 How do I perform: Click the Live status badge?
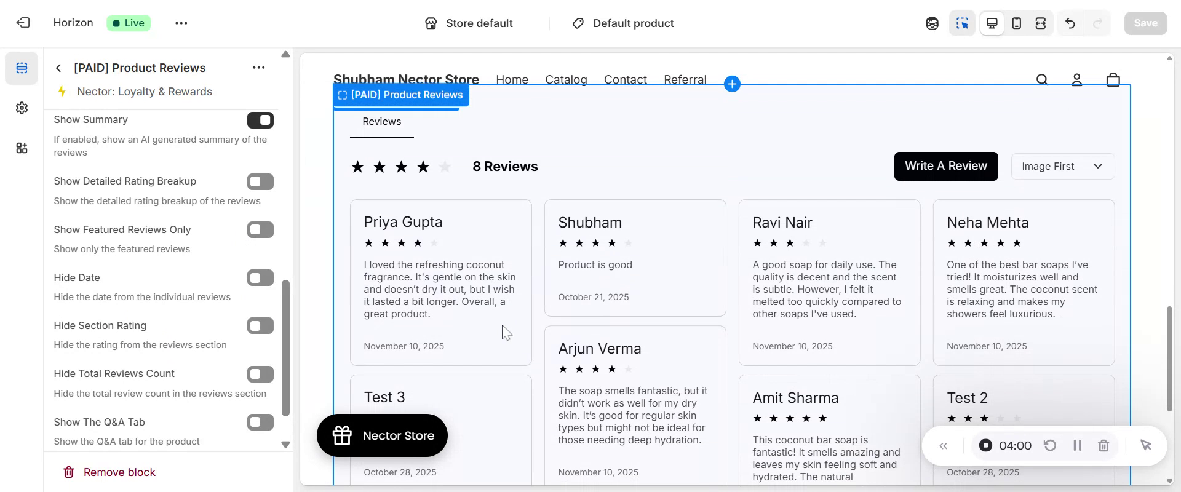(x=129, y=23)
